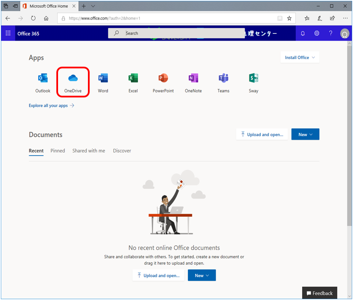Screen dimensions: 353x300
Task: Show tab previews chevron
Action: click(x=93, y=6)
